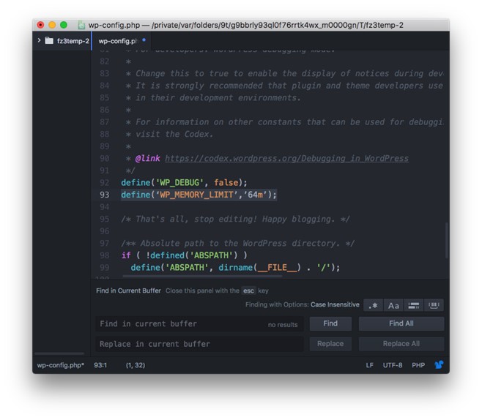
Task: Toggle the match case option
Action: pyautogui.click(x=393, y=305)
